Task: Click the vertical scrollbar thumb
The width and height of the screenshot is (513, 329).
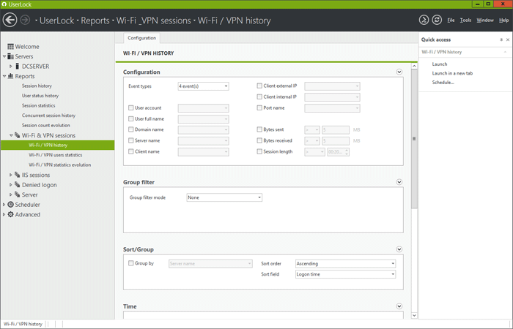Action: click(414, 139)
